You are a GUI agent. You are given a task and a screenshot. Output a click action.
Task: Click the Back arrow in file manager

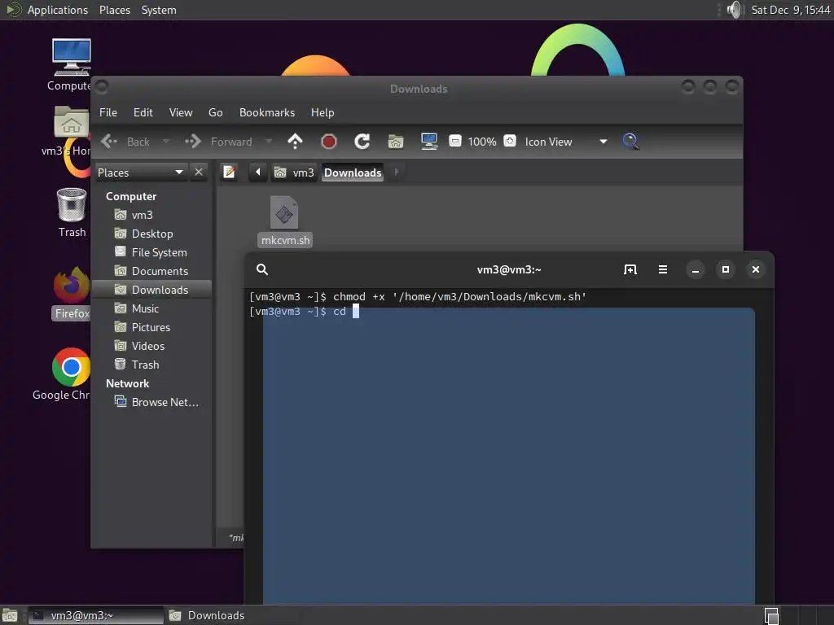coord(109,142)
